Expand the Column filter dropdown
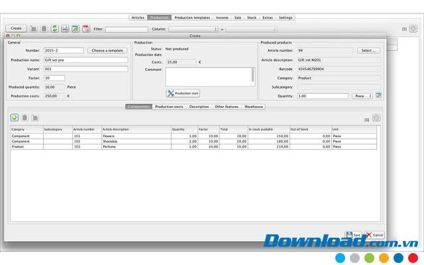Viewport: 424px width, 265px height. (x=193, y=29)
